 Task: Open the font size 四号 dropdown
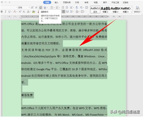click(x=29, y=8)
